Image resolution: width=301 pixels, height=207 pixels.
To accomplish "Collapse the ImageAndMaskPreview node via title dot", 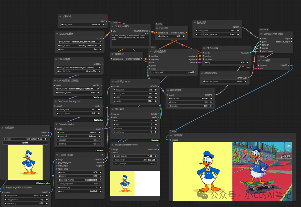I will pyautogui.click(x=112, y=145).
